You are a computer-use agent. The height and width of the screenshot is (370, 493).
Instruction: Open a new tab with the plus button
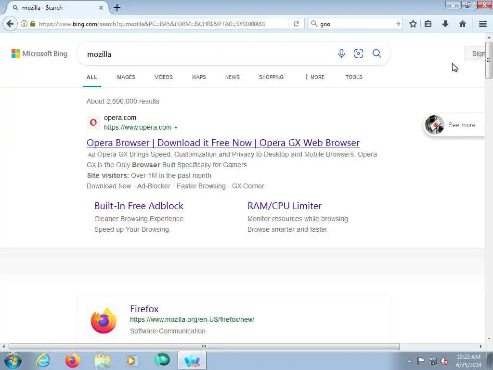117,8
